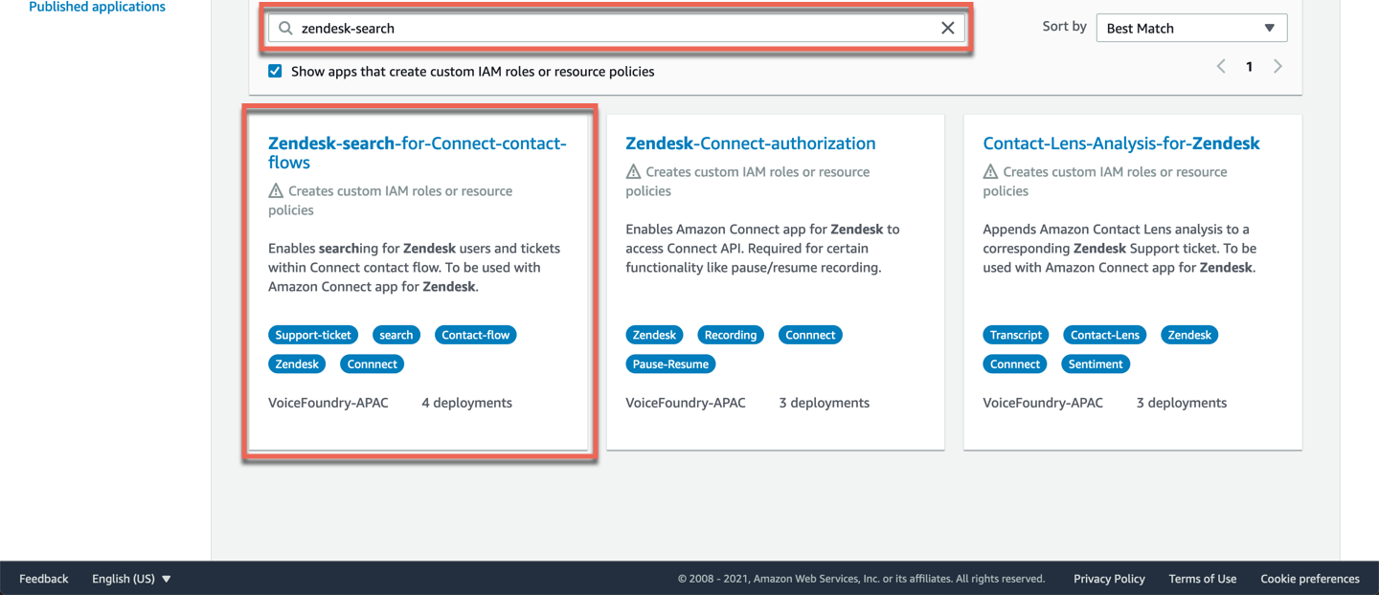Clear the zendesk-search query with X
This screenshot has width=1379, height=595.
coord(947,28)
